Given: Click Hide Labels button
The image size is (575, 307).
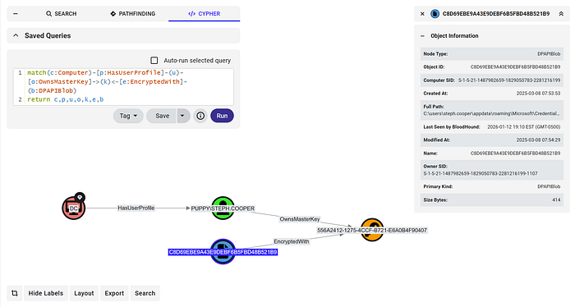Looking at the screenshot, I should click(x=46, y=293).
